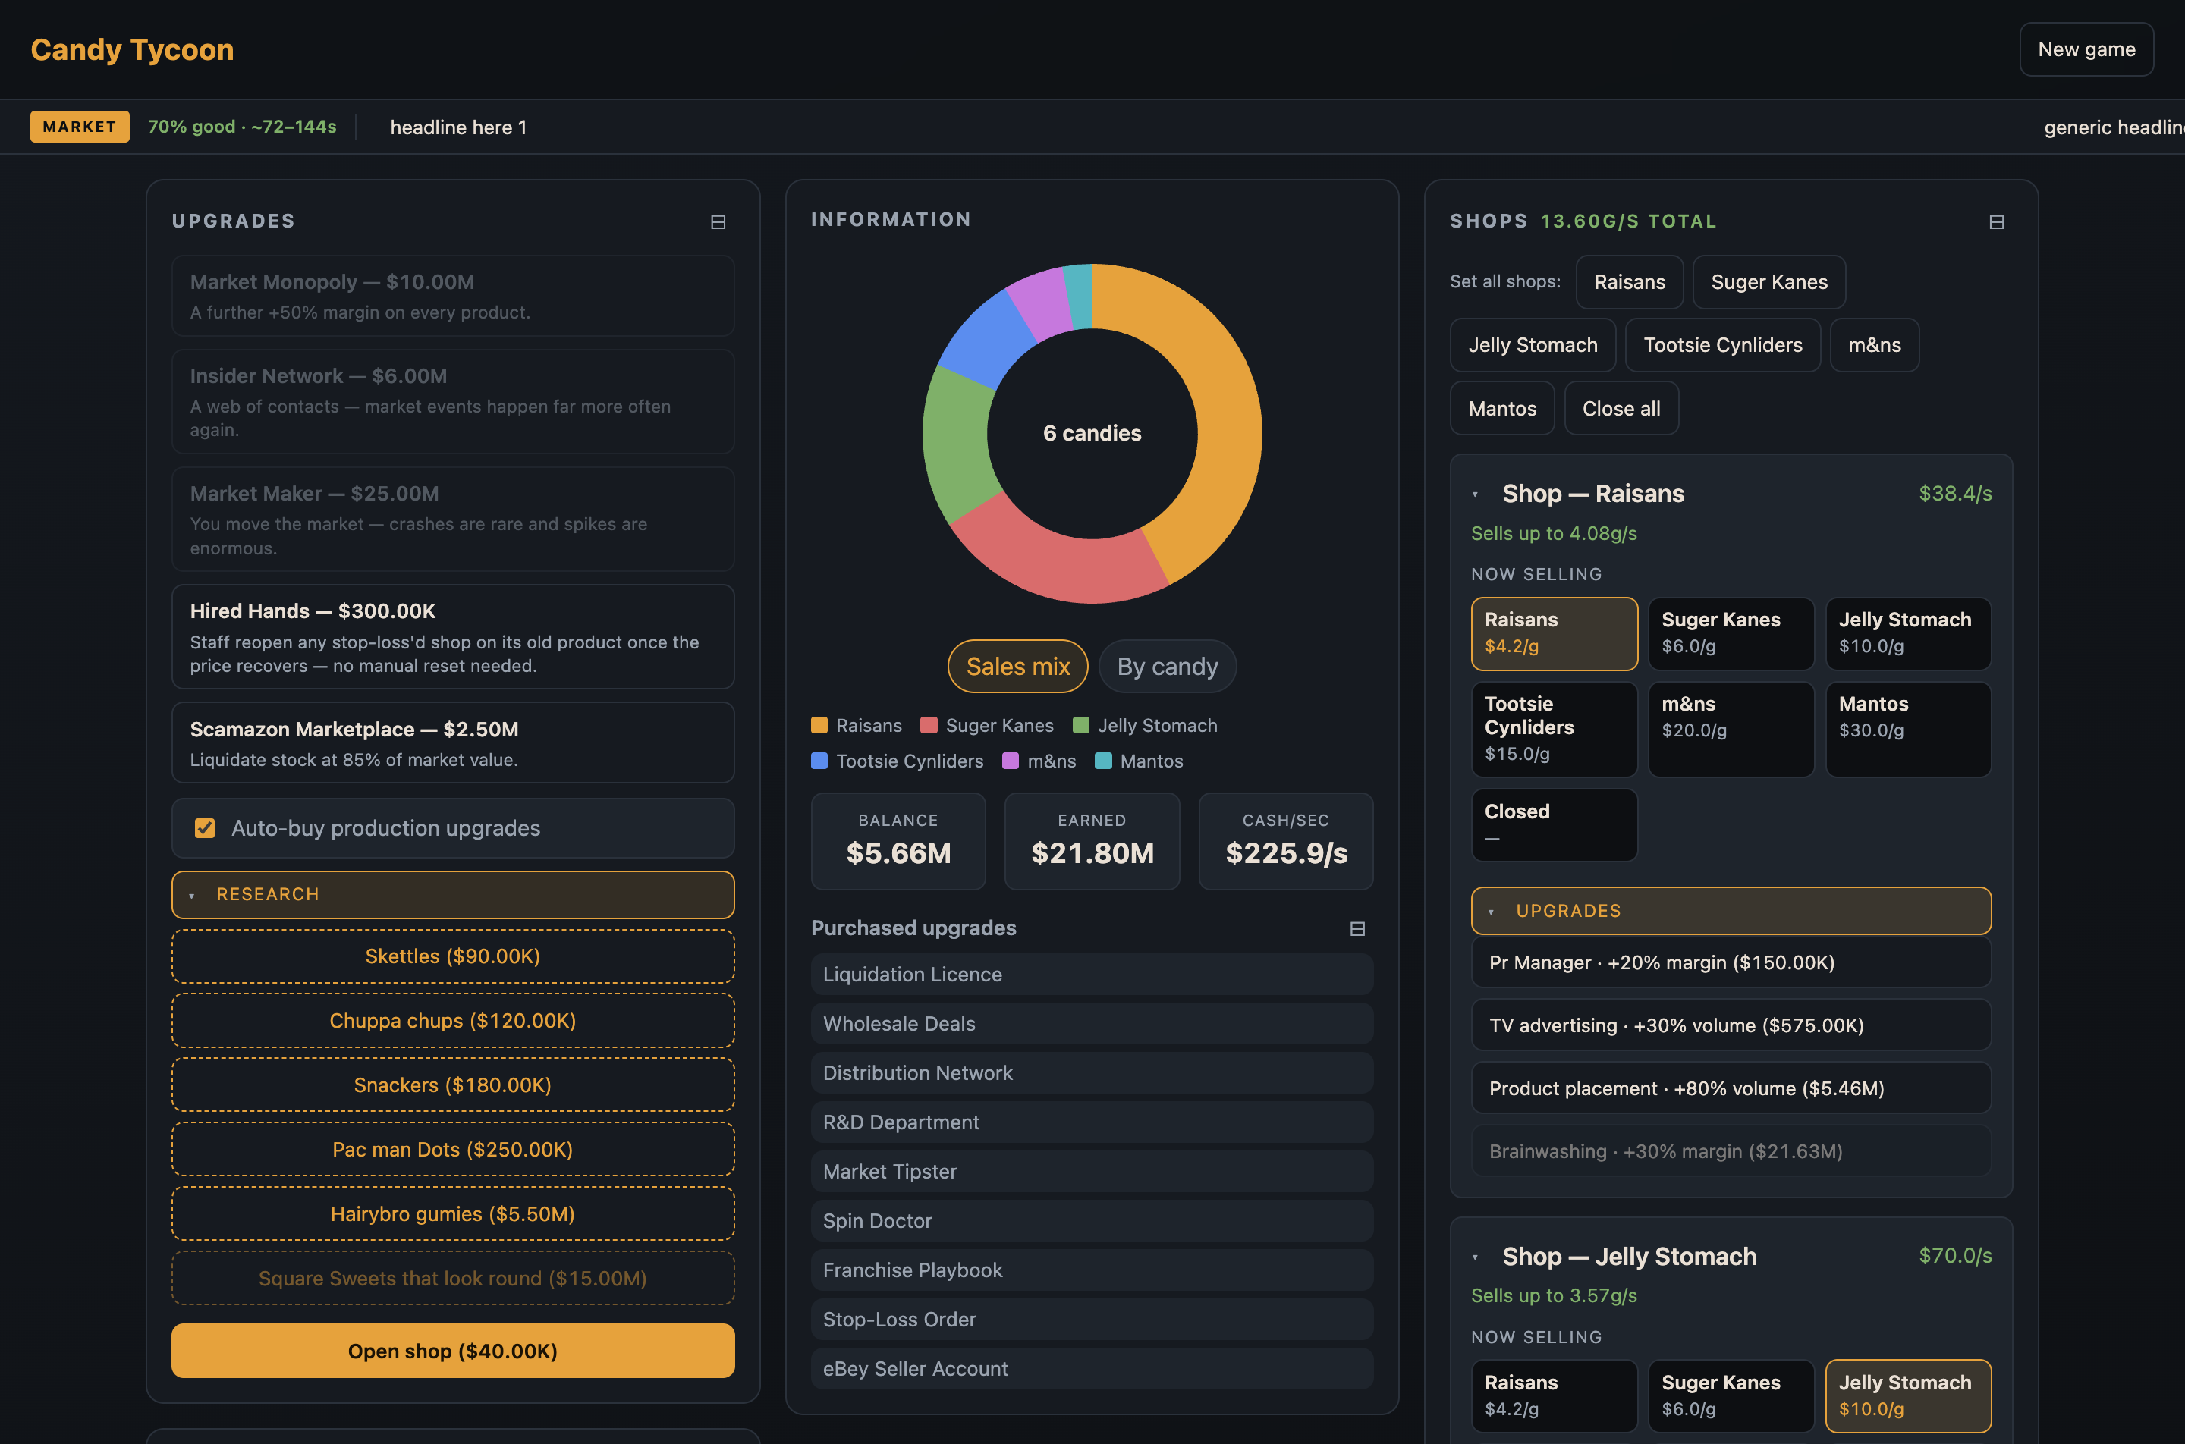Screen dimensions: 2185x1444
Task: Set all shops to m&ns
Action: (x=1875, y=345)
